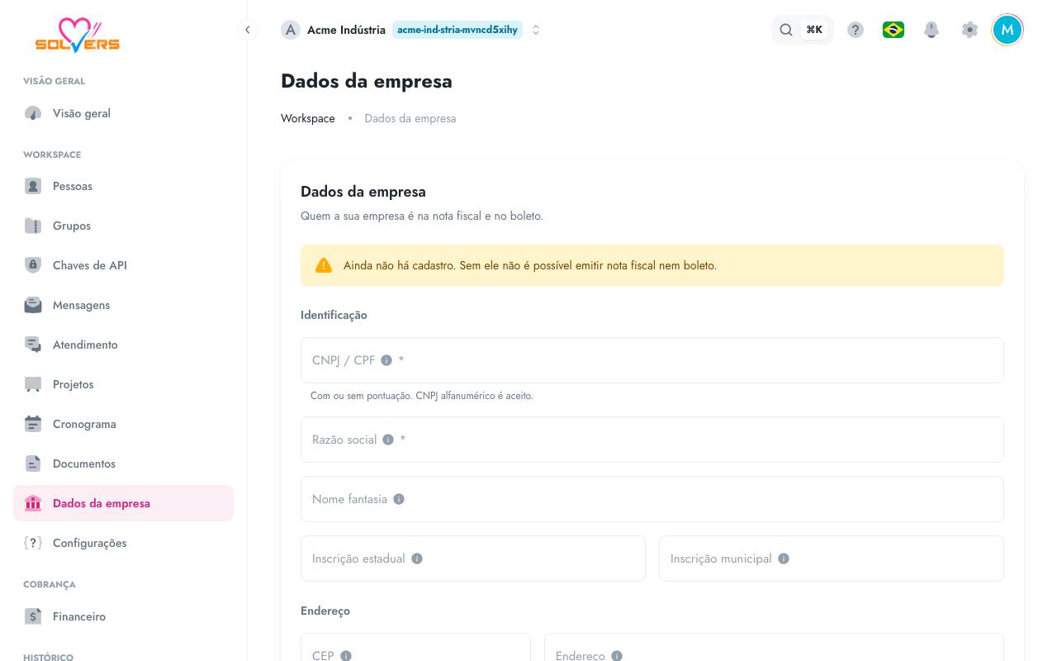Click the Nome fantasia field
Image resolution: width=1057 pixels, height=661 pixels.
(652, 499)
